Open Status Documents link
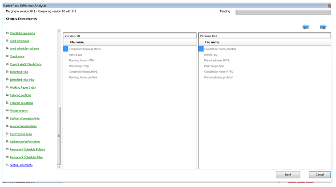Screen dimensions: 336x187 (21, 165)
